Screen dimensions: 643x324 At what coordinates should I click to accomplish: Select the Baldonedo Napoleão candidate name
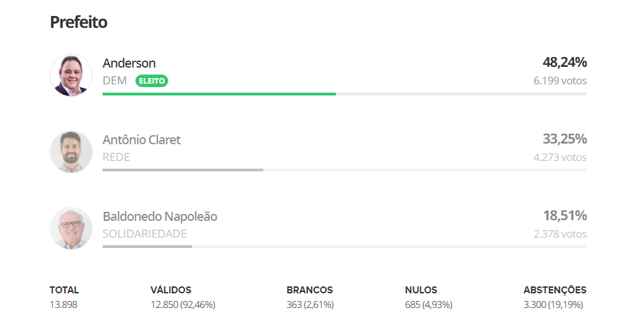coord(160,216)
